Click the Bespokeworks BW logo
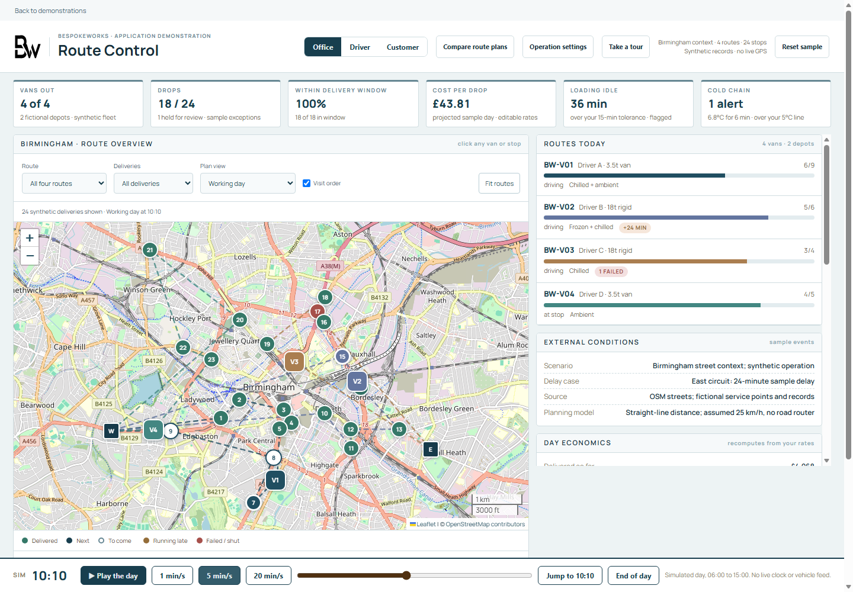Screen dimensions: 853x592 [x=27, y=47]
